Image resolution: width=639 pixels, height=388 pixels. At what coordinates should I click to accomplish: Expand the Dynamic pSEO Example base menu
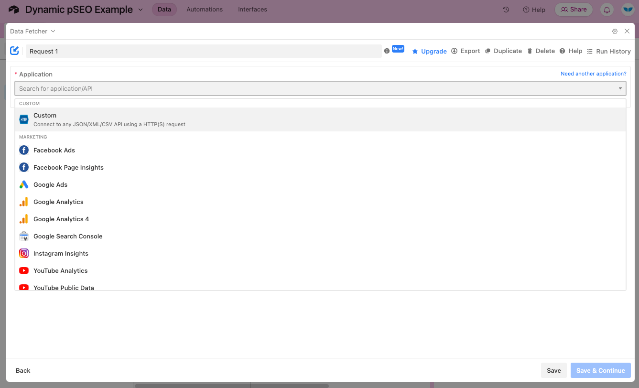(x=140, y=10)
